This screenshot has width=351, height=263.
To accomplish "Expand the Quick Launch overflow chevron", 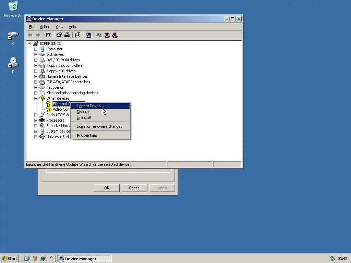I will point(51,258).
